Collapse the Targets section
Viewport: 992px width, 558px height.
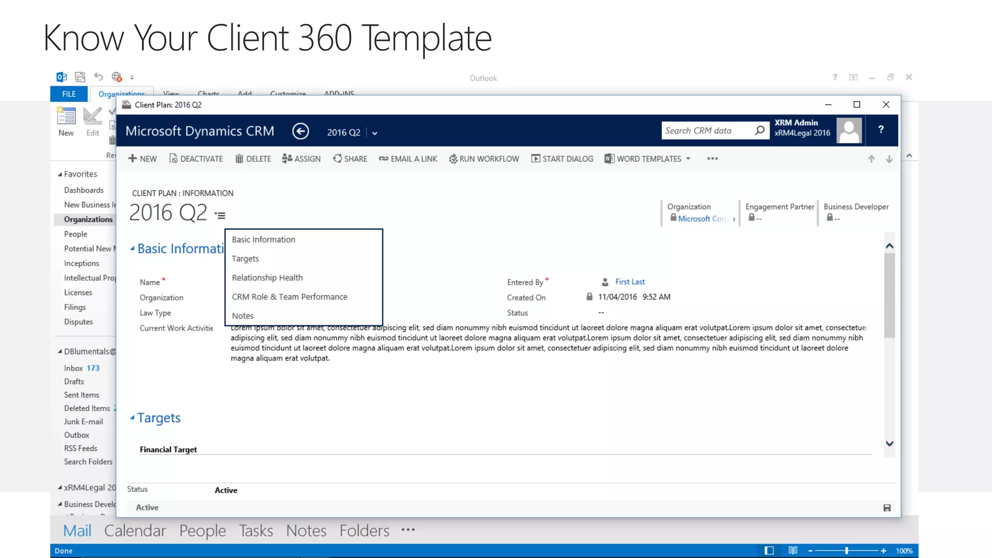click(x=132, y=418)
